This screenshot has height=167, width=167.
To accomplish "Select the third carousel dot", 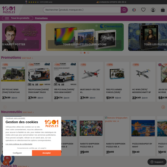I will (88, 53).
